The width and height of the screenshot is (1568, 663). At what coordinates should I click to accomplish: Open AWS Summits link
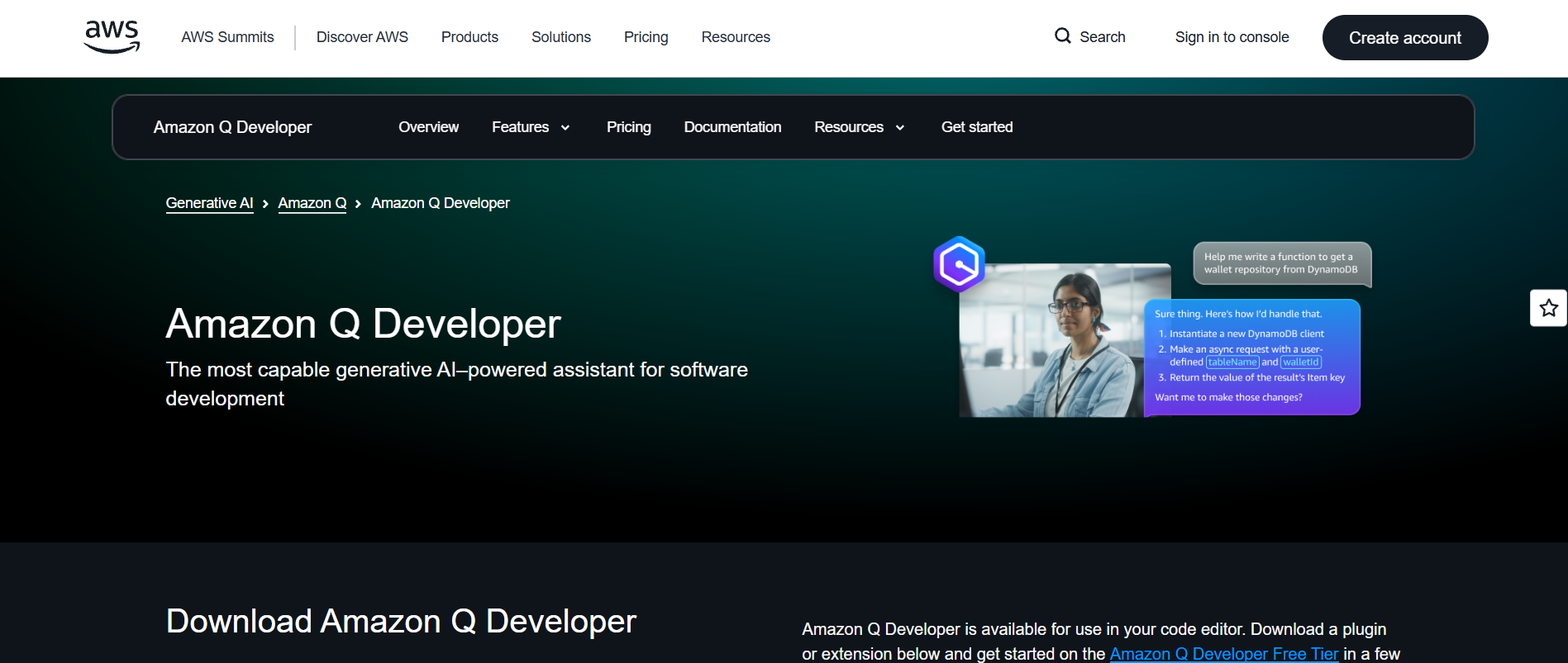[x=227, y=37]
